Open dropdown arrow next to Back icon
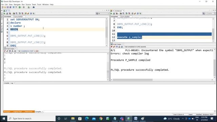217x122 pixels. [x=22, y=7]
